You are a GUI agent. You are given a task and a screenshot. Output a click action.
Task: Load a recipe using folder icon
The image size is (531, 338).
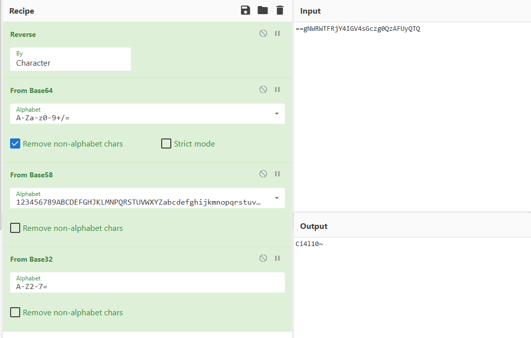tap(263, 11)
